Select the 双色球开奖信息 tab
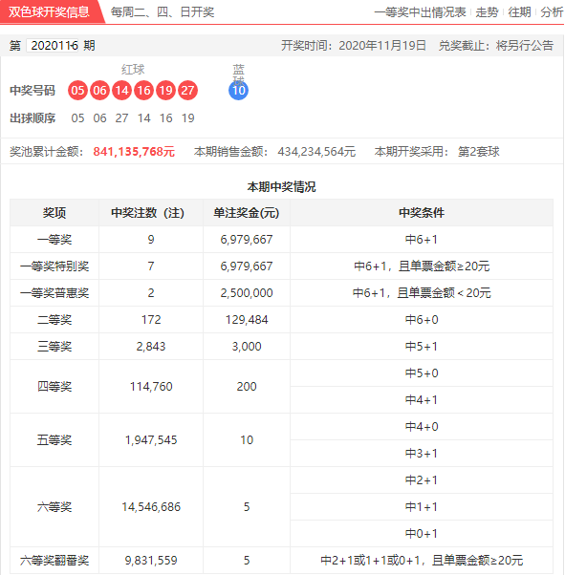Viewport: 565px width, 575px height. click(x=49, y=11)
